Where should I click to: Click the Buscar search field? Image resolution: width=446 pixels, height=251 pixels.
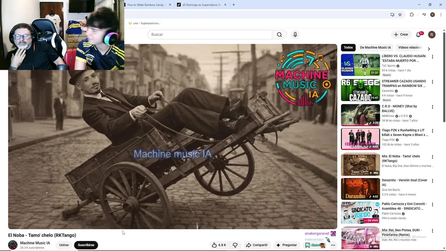pos(210,35)
